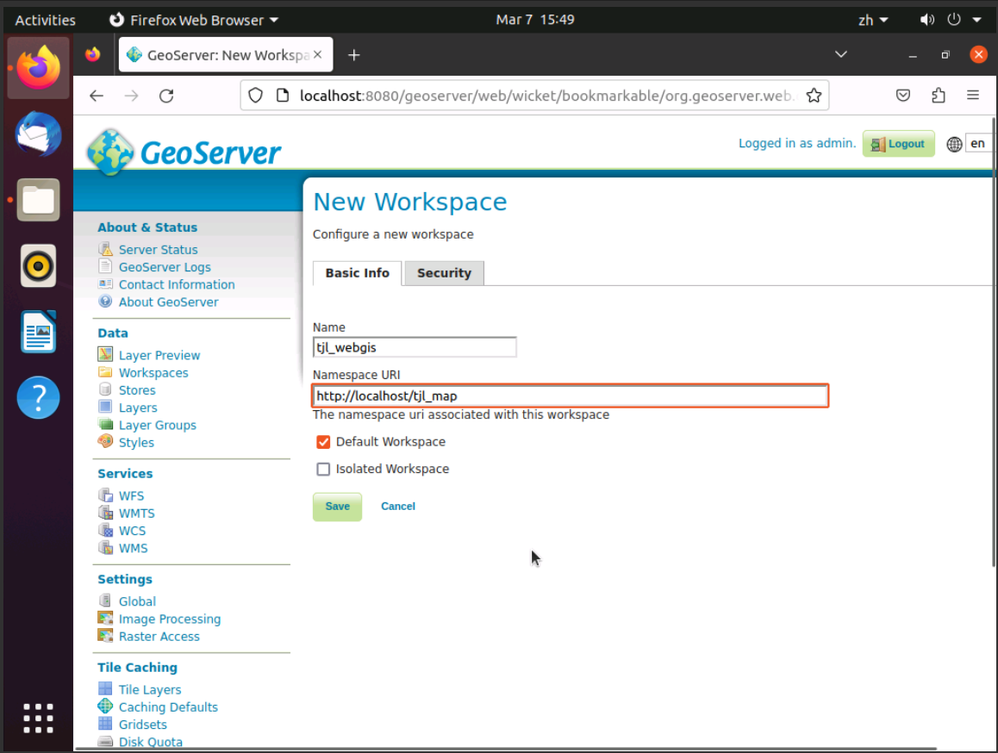998x753 pixels.
Task: Click the Contact Information card icon
Action: 106,284
